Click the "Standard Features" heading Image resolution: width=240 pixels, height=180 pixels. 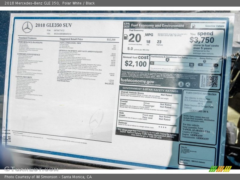point(27,38)
